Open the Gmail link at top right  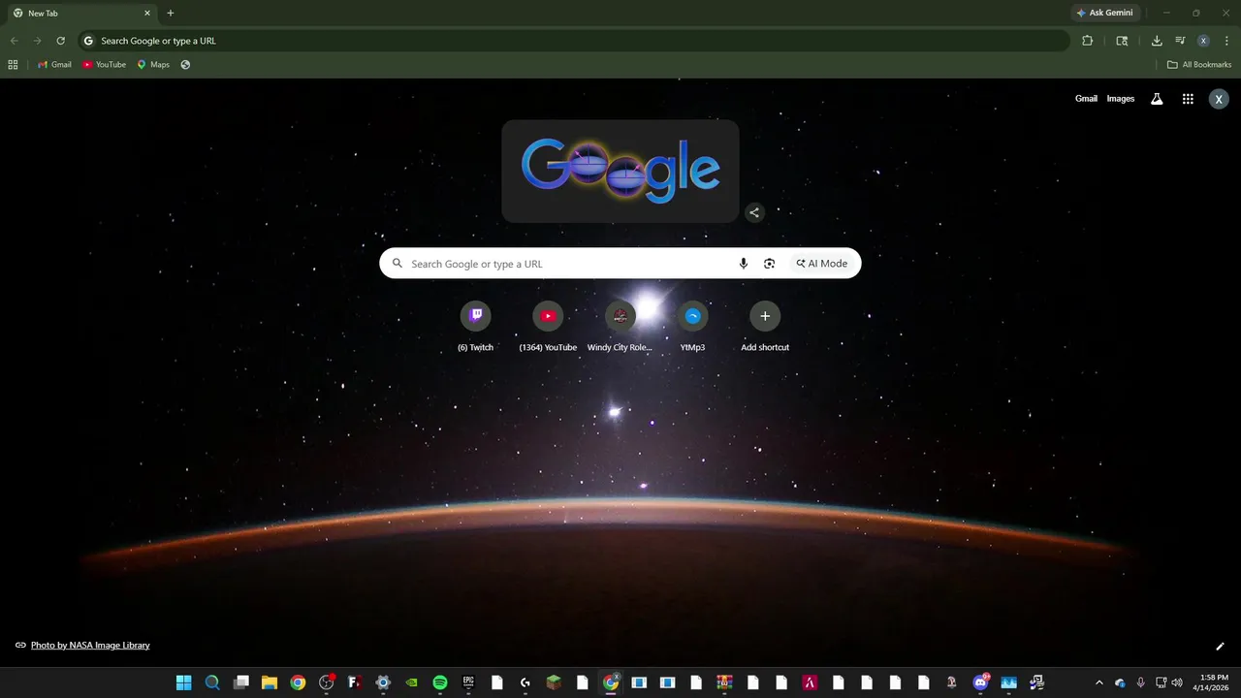coord(1086,99)
